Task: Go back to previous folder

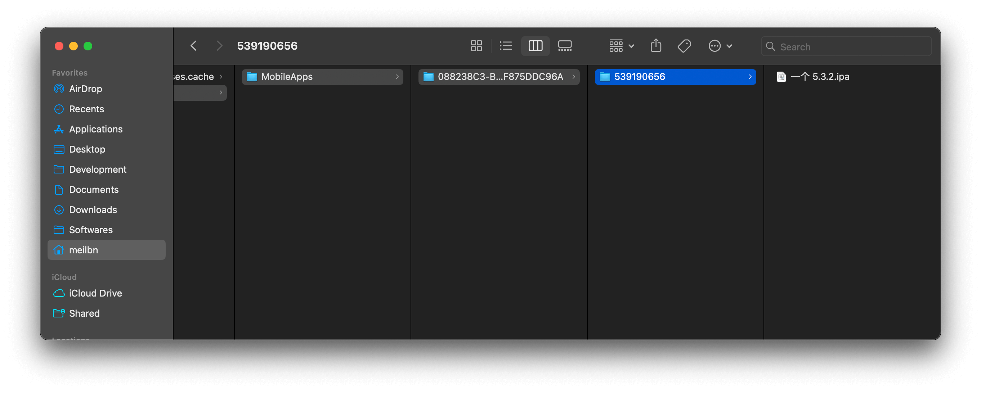Action: click(193, 46)
